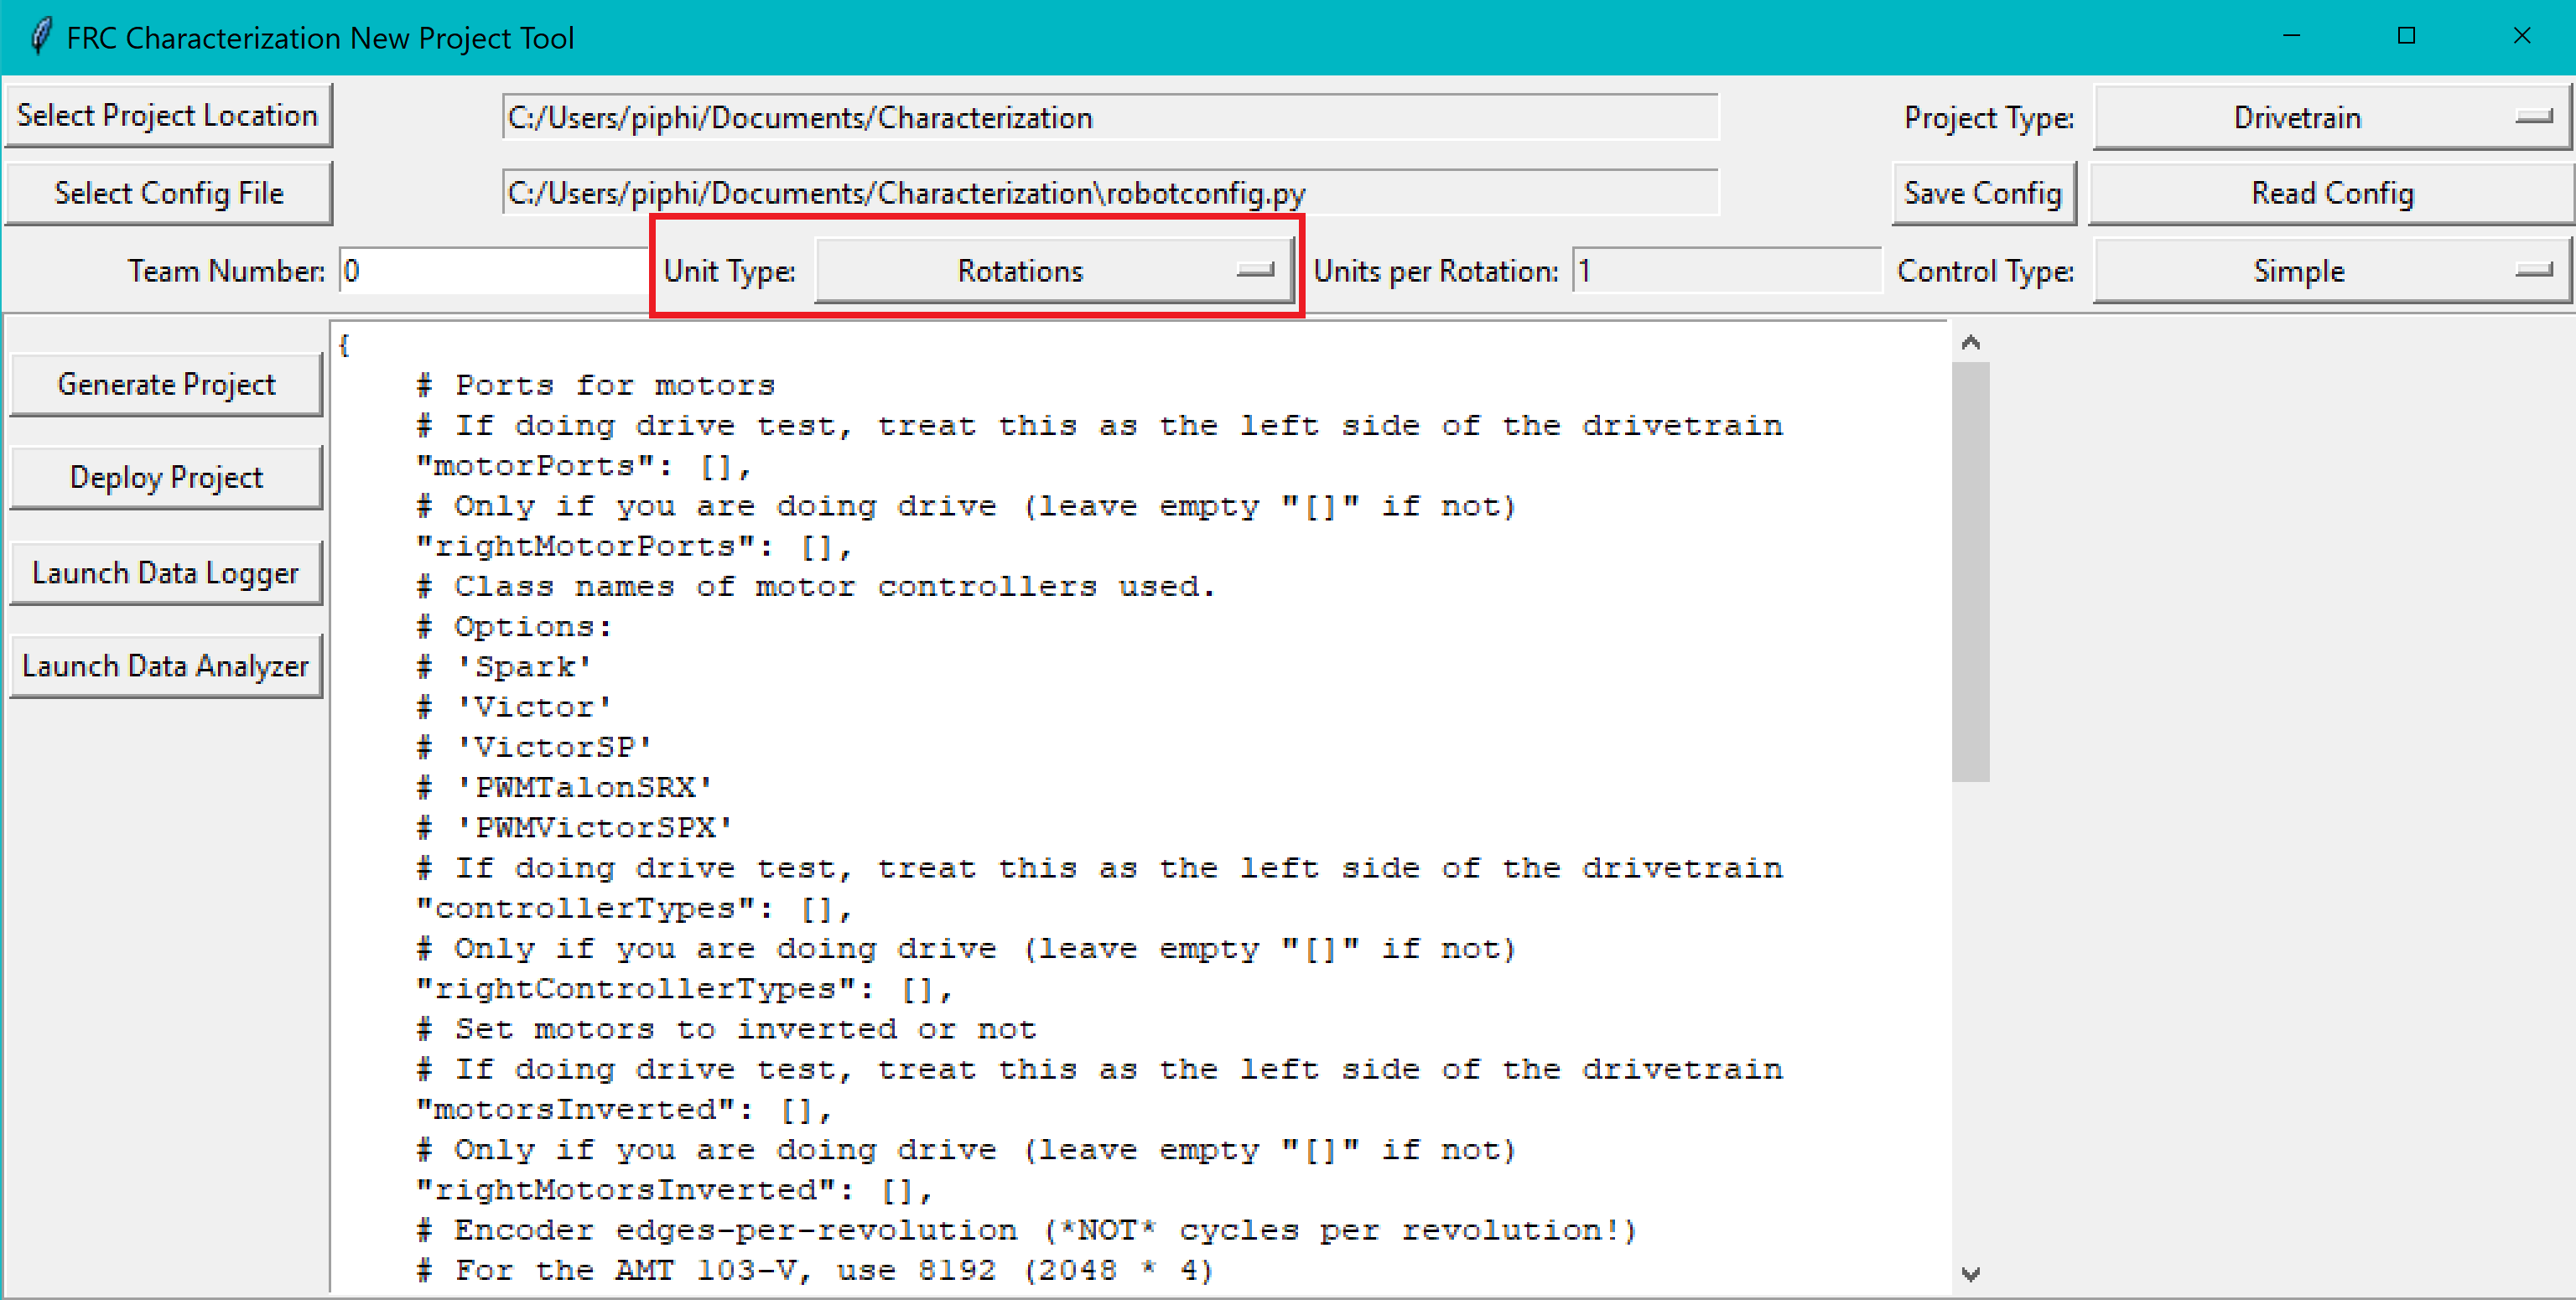Click the "rightControllerTypes": [], line
The width and height of the screenshot is (2576, 1300).
(684, 989)
